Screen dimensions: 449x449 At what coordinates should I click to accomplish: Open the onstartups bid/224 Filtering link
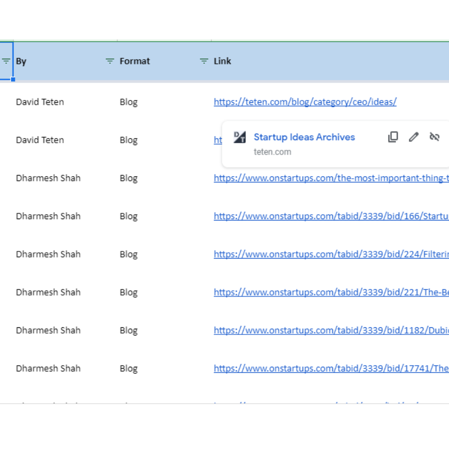click(x=331, y=254)
